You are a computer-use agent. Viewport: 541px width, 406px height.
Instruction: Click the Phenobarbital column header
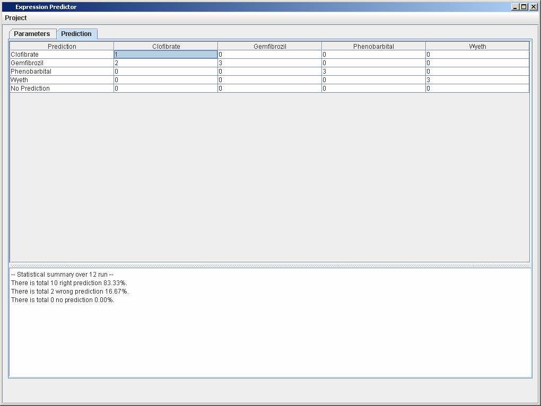[374, 46]
